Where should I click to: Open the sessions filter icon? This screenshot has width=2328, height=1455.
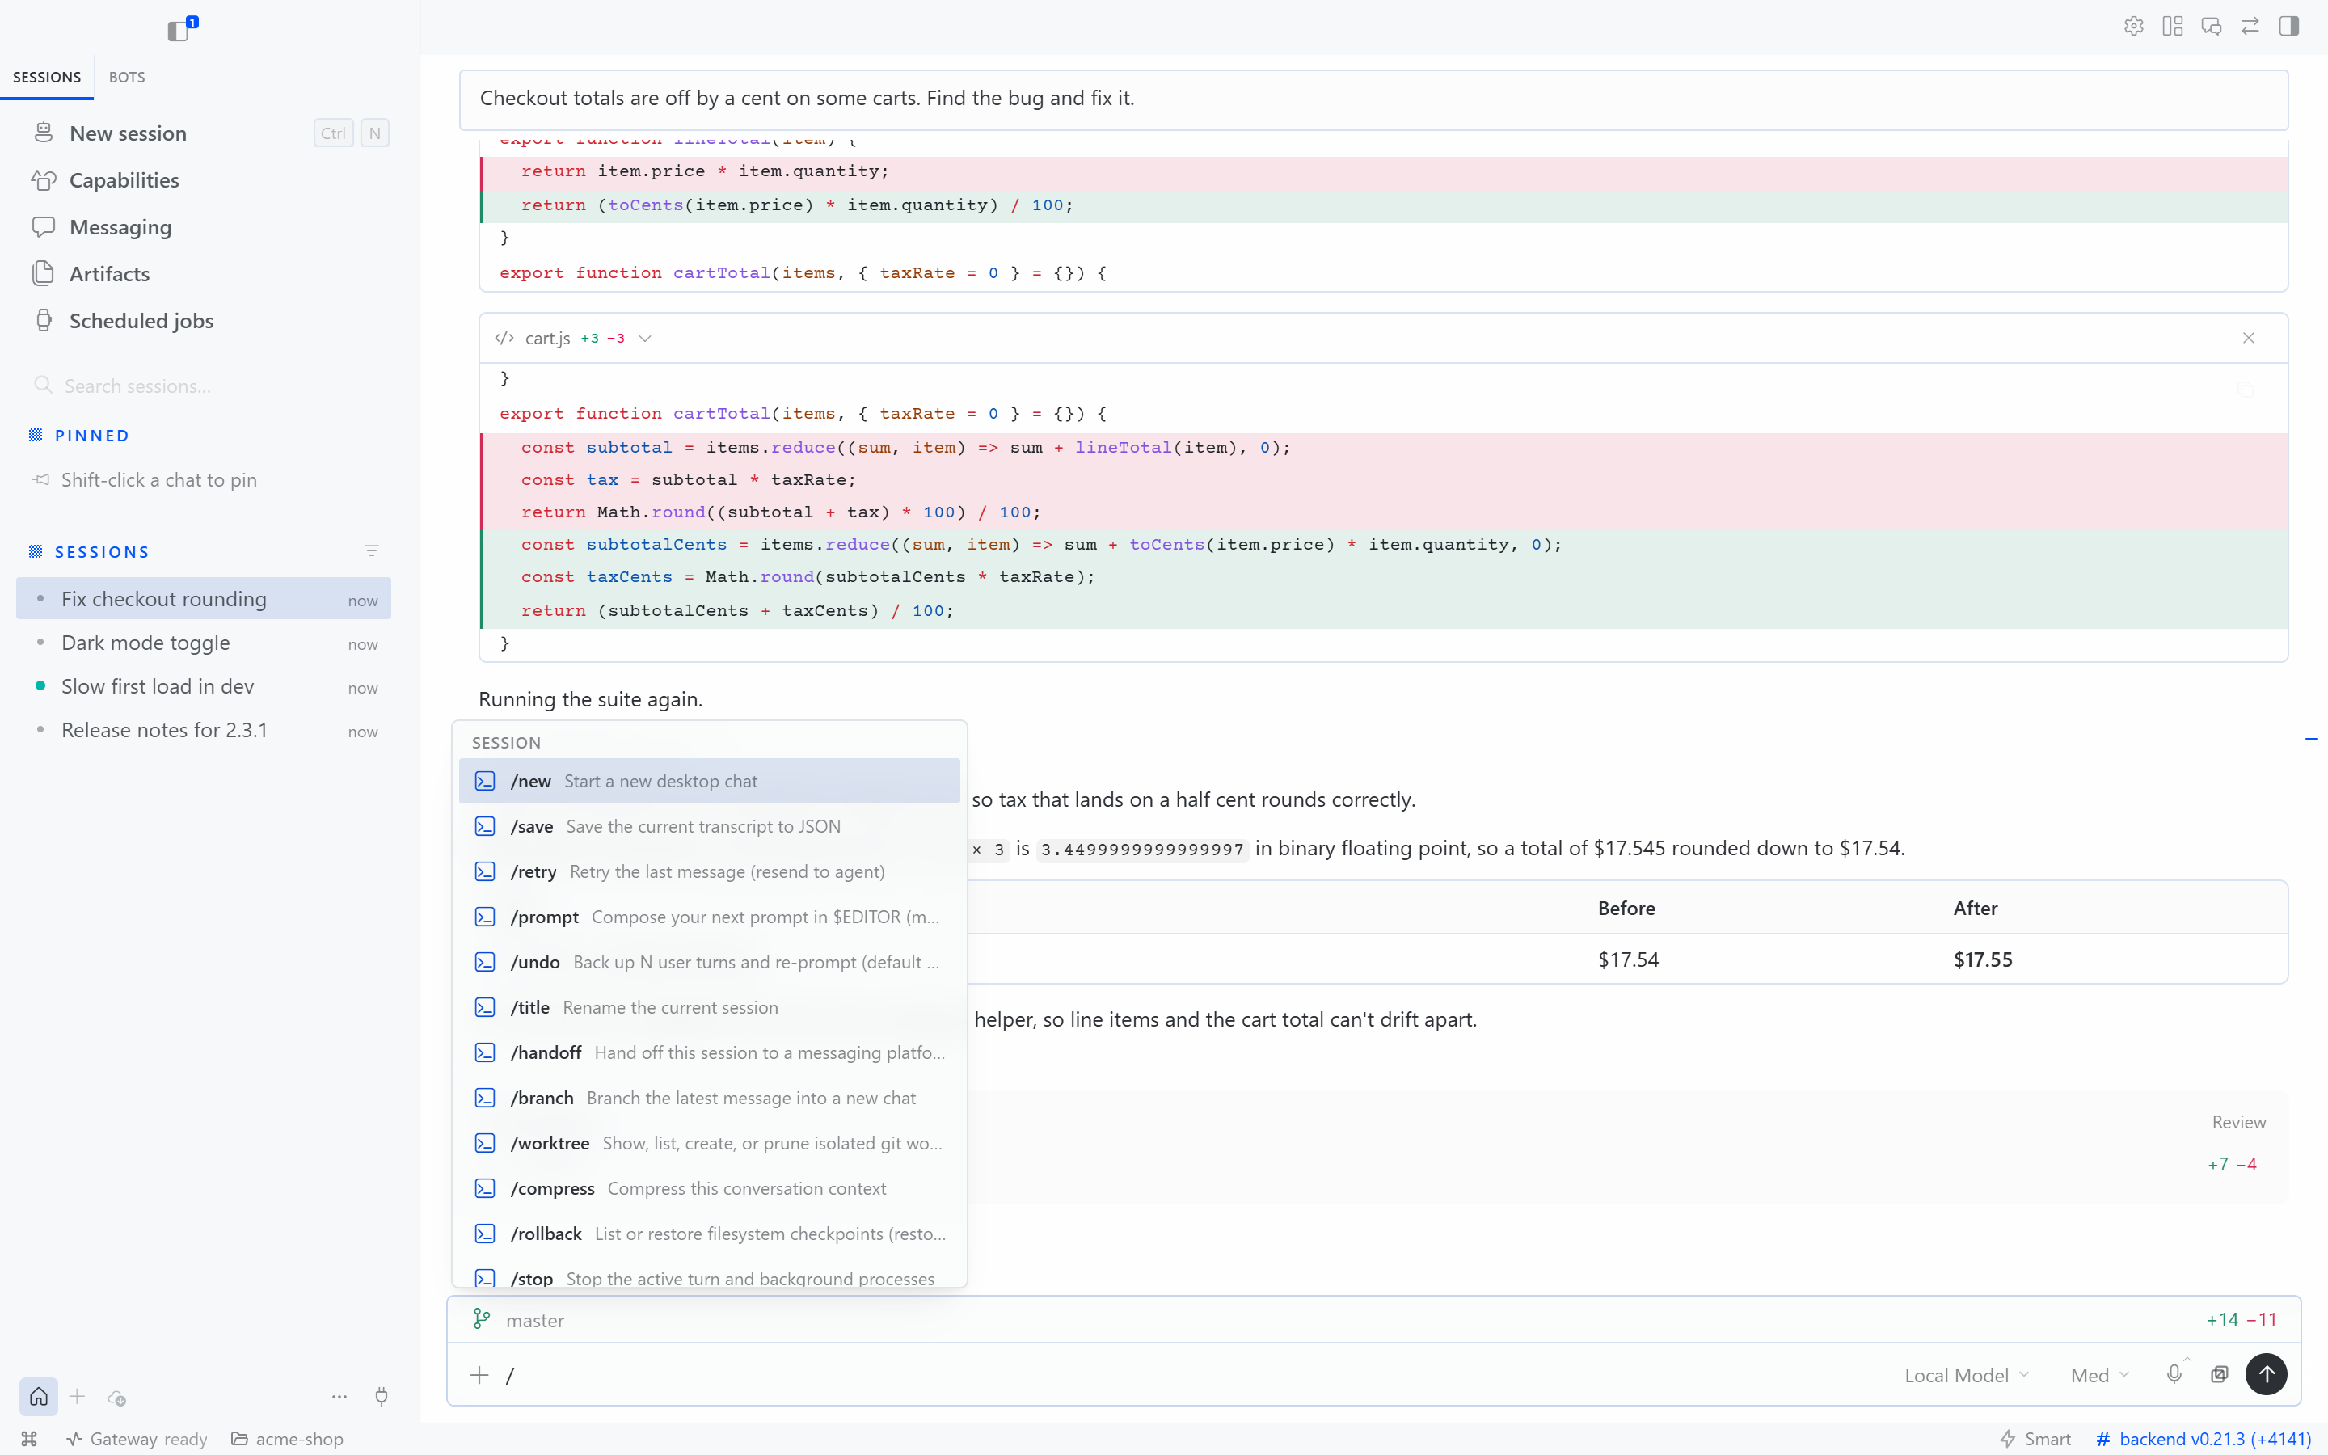point(373,551)
